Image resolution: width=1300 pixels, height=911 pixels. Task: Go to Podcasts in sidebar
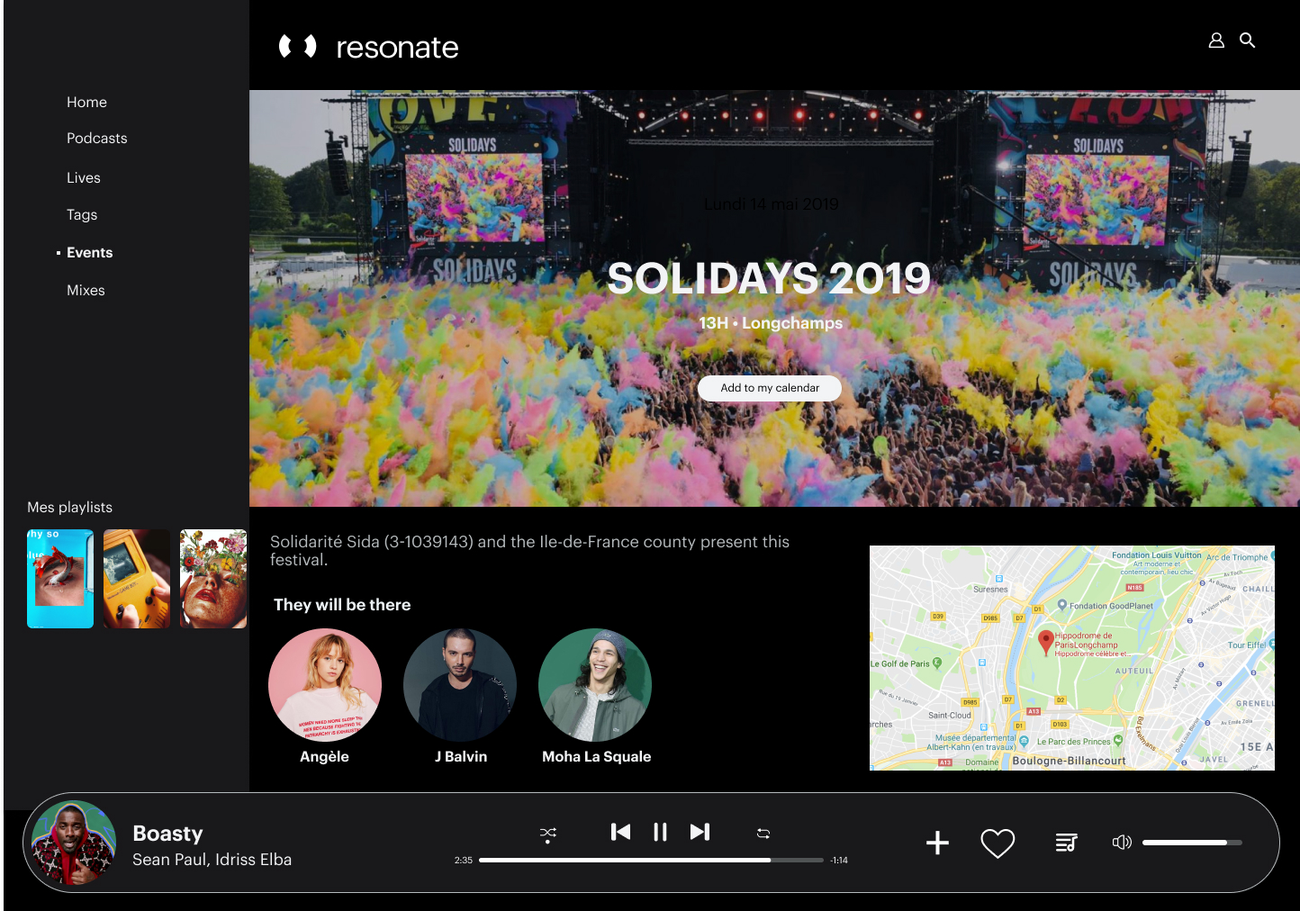coord(96,139)
